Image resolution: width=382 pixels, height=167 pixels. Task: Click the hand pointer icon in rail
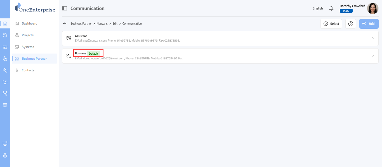coord(5,59)
